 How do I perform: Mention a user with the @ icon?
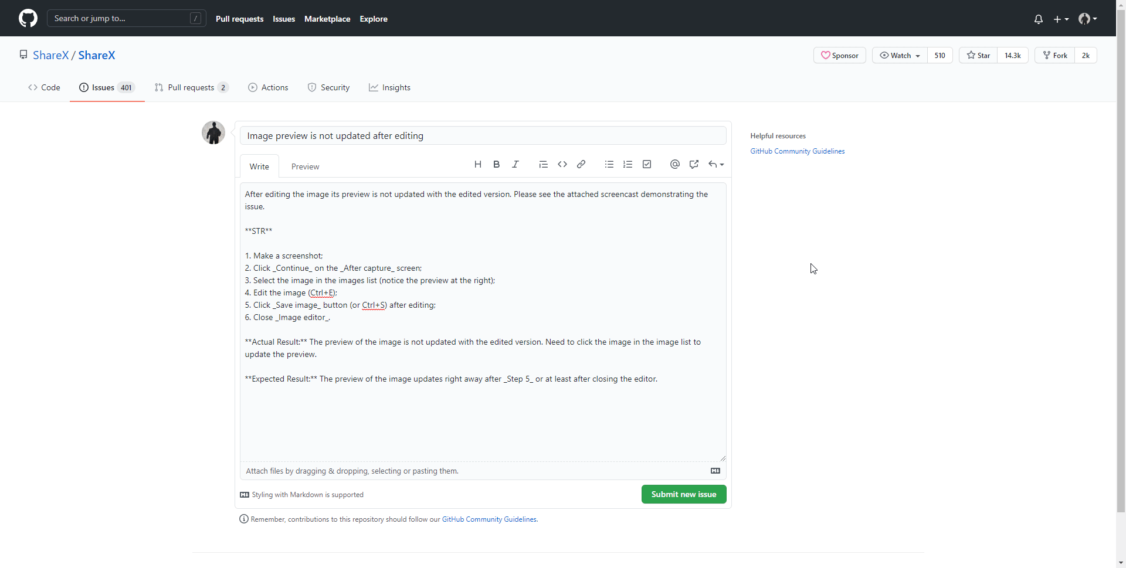click(675, 165)
